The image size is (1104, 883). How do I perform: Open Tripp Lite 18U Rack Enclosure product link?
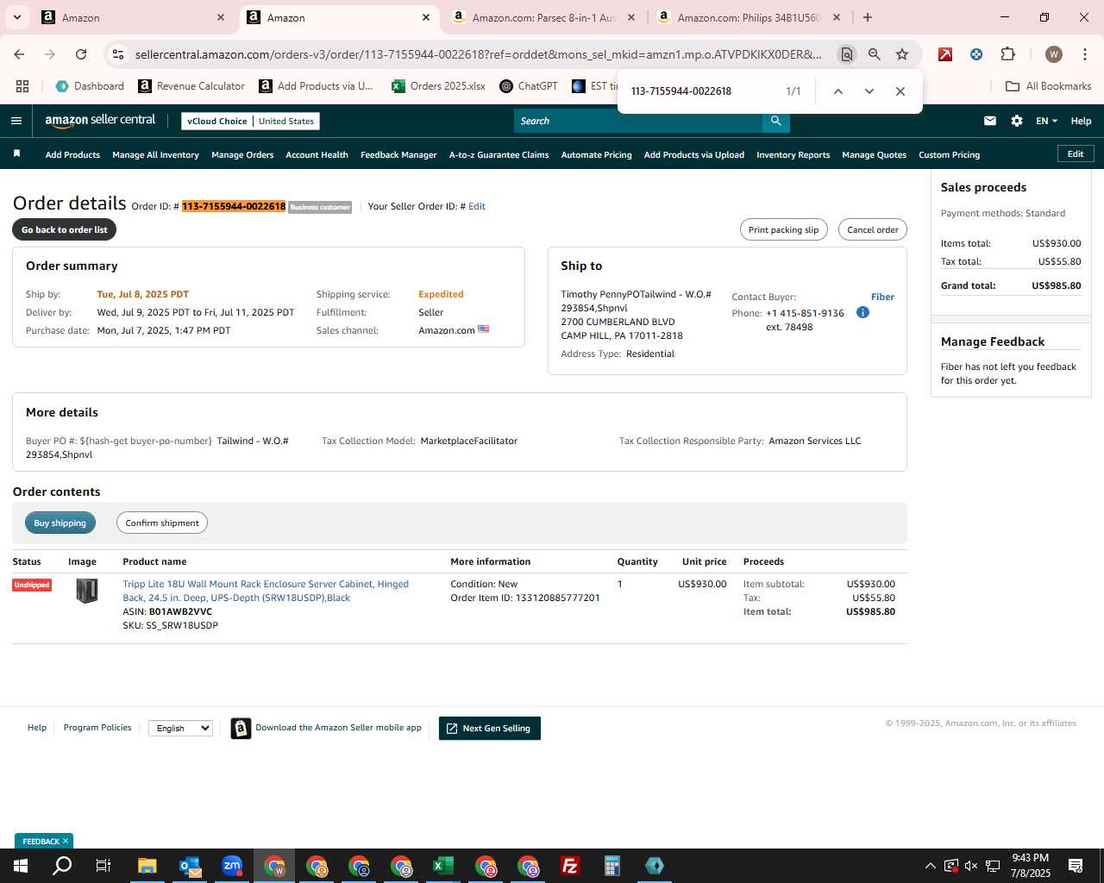[x=266, y=591]
